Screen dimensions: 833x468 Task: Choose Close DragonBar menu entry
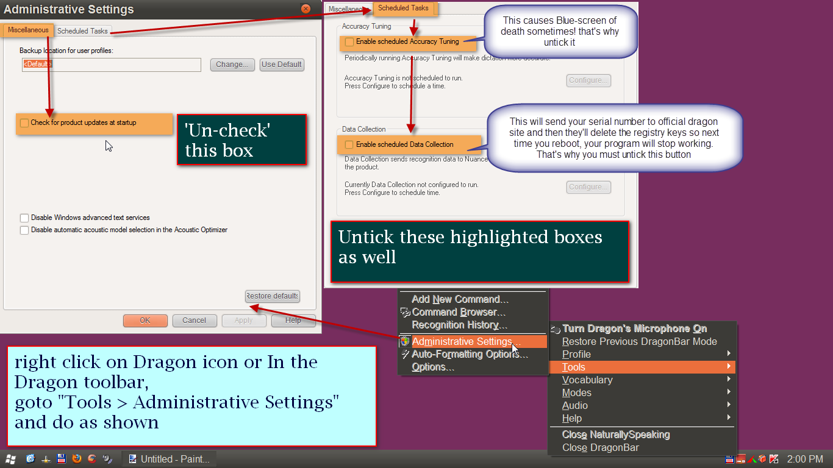[601, 447]
